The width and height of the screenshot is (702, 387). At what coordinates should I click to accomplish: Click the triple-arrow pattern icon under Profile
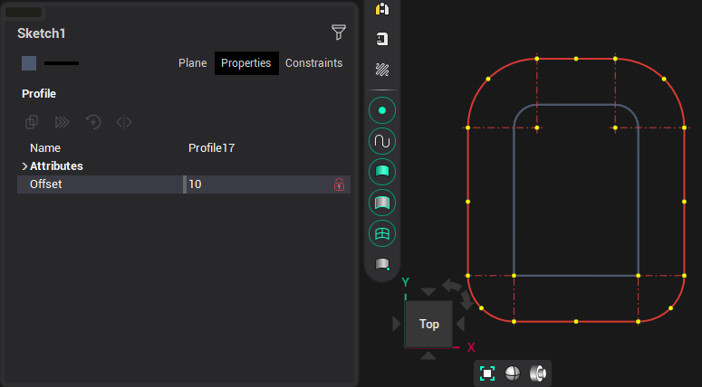pyautogui.click(x=63, y=122)
